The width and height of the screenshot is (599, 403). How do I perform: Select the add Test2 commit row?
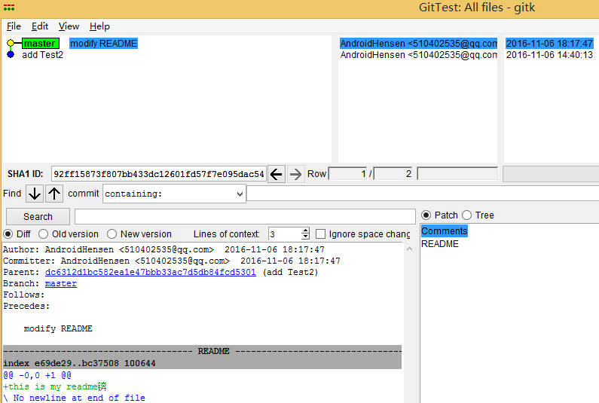pos(42,55)
